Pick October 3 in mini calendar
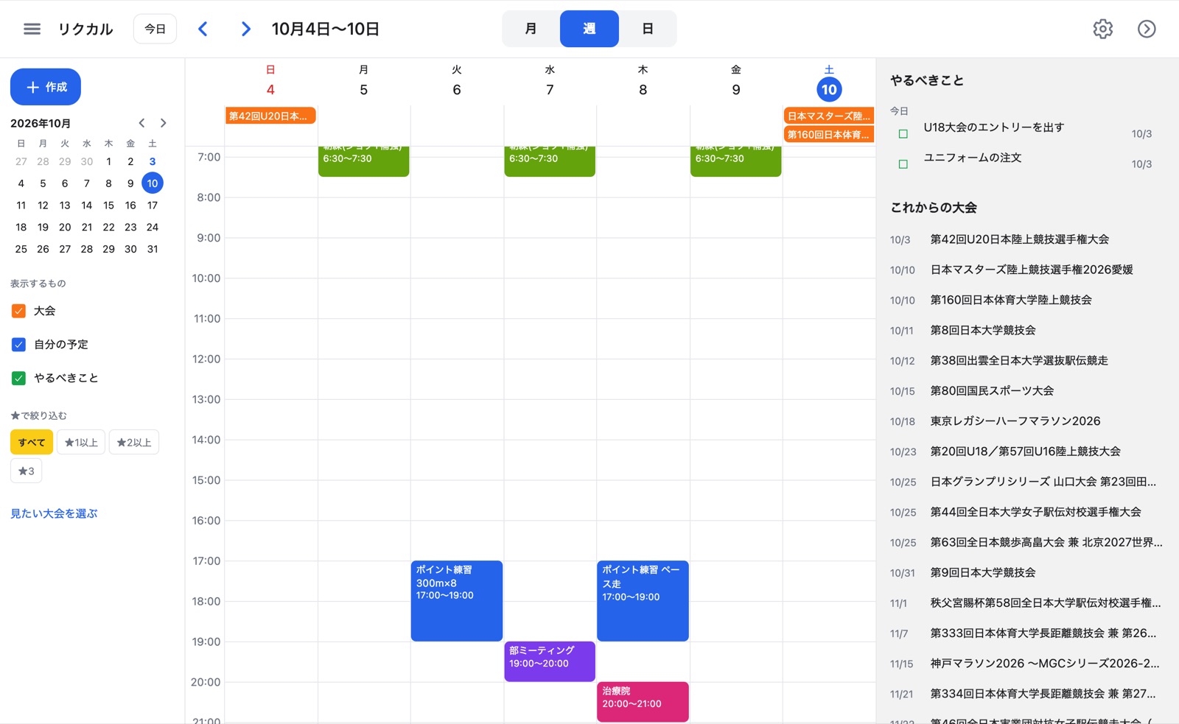Viewport: 1179px width, 724px height. tap(153, 161)
